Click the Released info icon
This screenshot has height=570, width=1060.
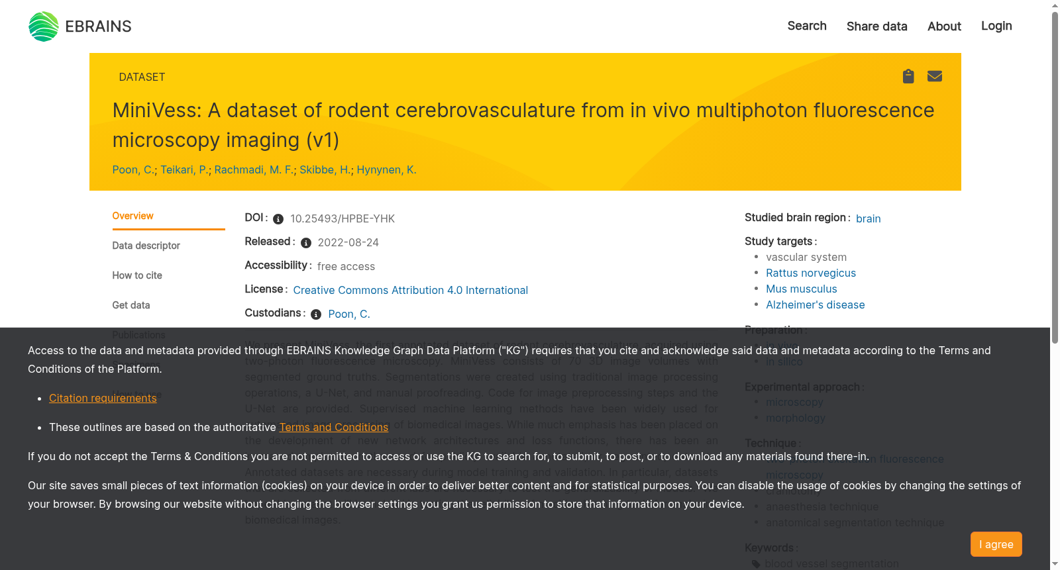coord(306,243)
